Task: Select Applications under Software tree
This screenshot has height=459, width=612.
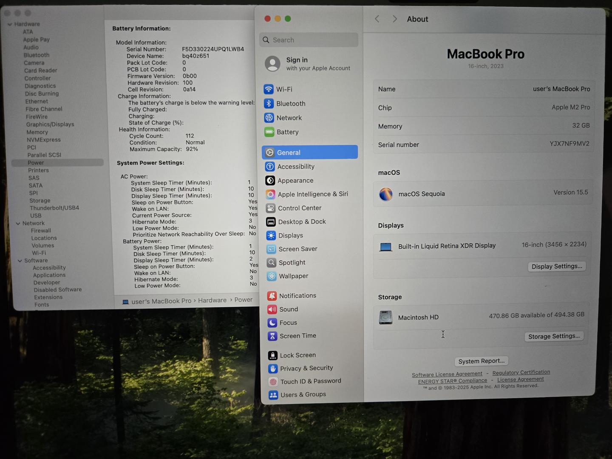Action: 49,275
